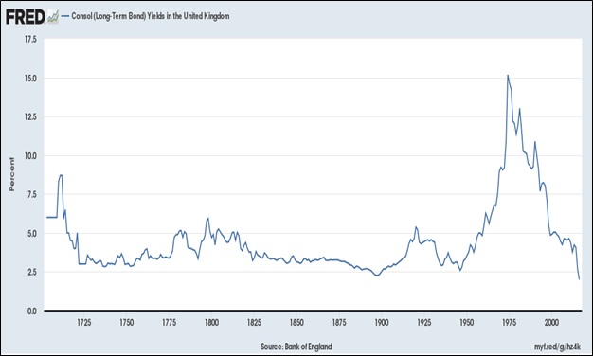
Task: Click the 2000 x-axis label
Action: (x=551, y=322)
